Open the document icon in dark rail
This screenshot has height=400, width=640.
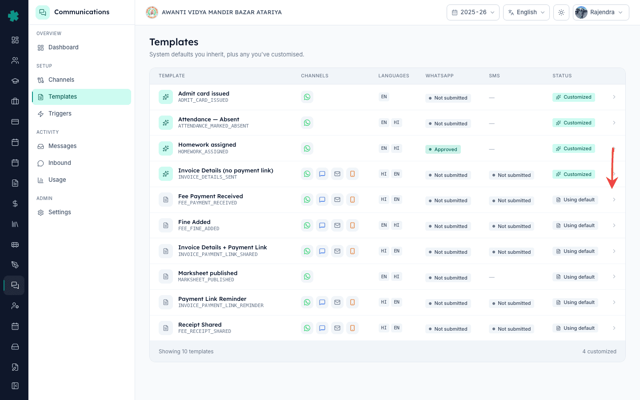[x=15, y=183]
